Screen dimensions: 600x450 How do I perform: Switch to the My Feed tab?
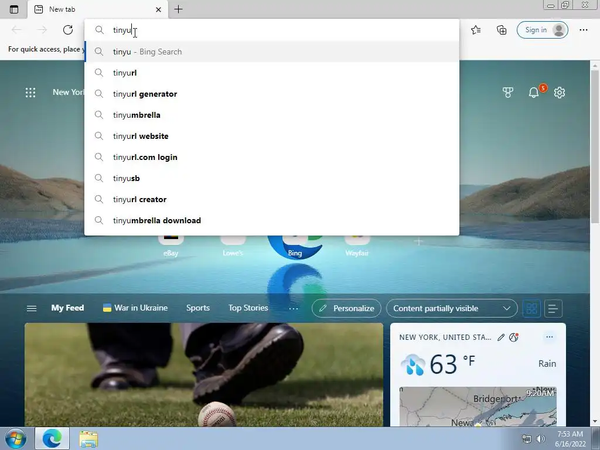click(67, 308)
